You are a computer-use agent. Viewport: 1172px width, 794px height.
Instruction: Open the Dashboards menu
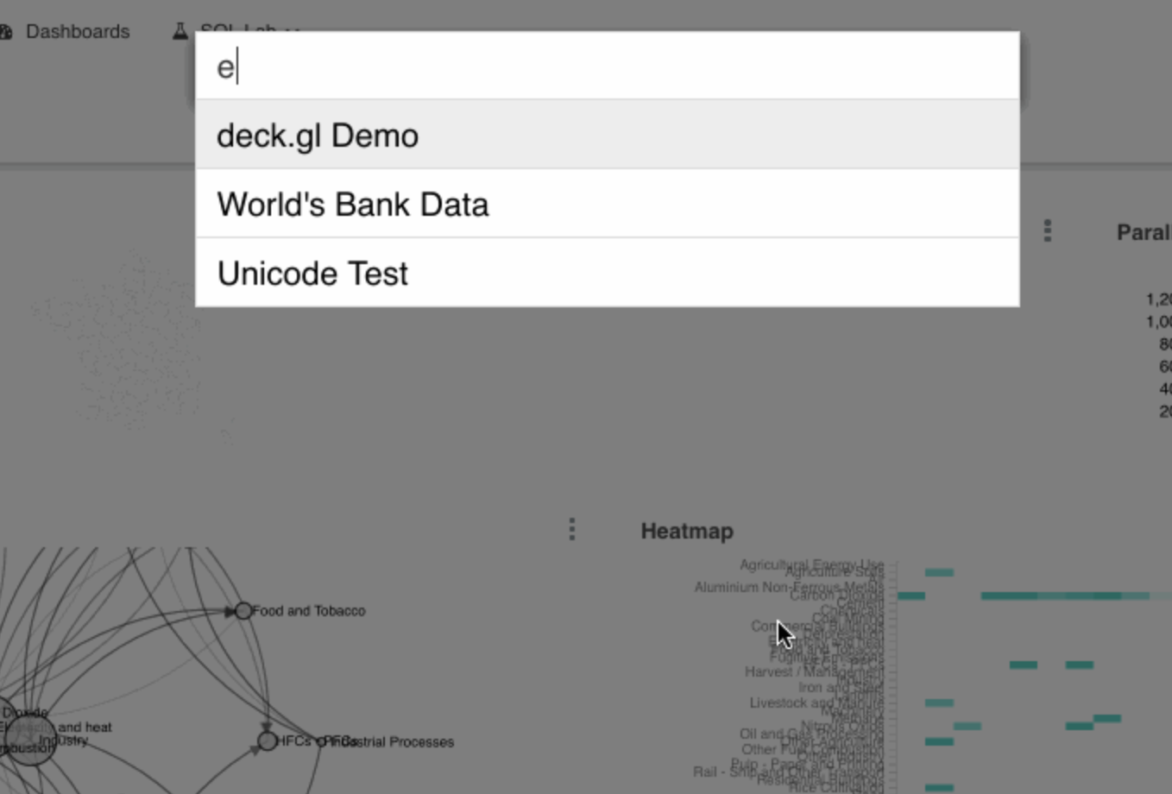pos(79,31)
